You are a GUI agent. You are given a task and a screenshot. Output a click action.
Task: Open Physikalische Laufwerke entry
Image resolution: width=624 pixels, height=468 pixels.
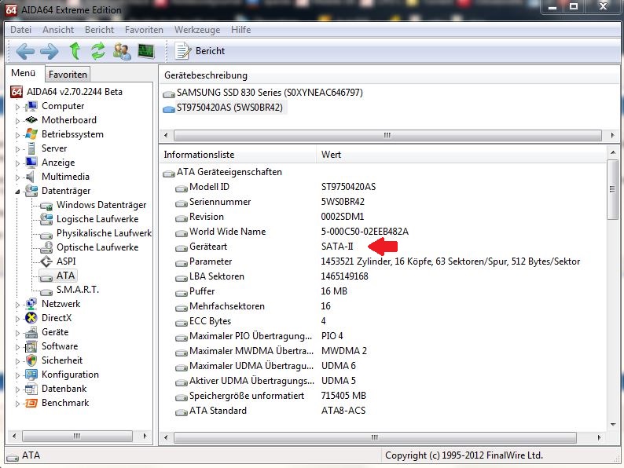[104, 233]
